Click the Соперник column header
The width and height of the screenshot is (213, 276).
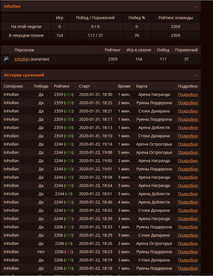13,86
